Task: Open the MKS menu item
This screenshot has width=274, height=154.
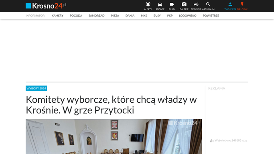Action: (x=144, y=16)
